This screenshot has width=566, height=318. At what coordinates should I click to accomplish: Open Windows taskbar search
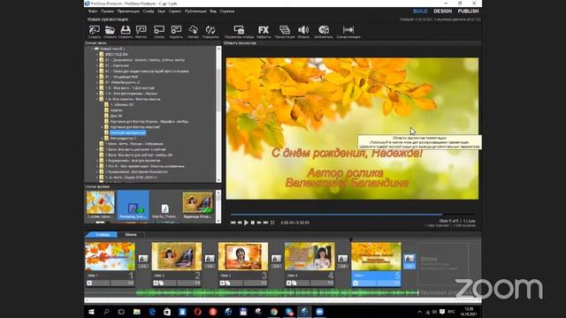tap(106, 312)
